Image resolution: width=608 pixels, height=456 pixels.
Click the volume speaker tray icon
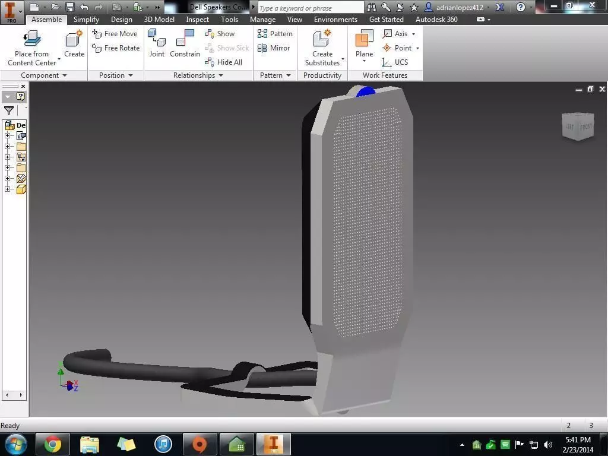pos(548,444)
